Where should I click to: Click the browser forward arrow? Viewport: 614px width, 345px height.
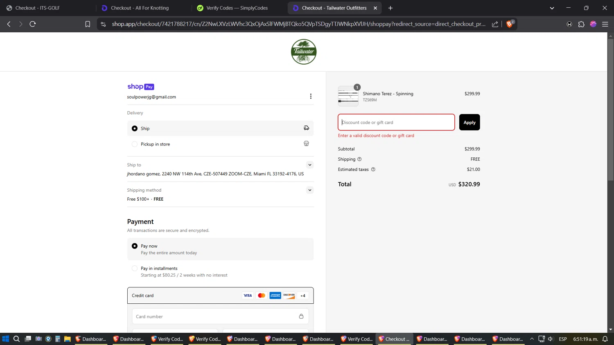(20, 24)
